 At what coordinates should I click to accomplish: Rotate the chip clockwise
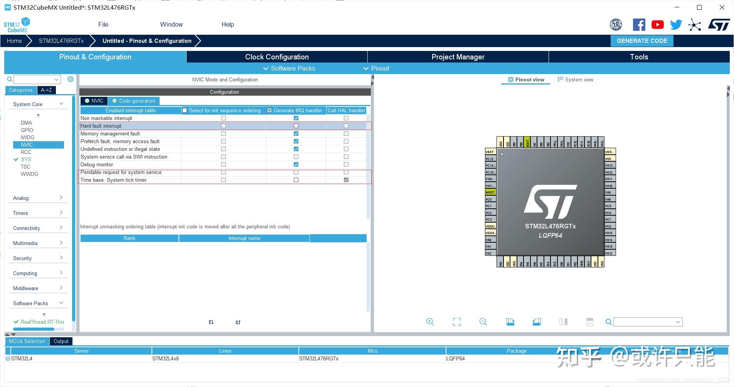510,321
